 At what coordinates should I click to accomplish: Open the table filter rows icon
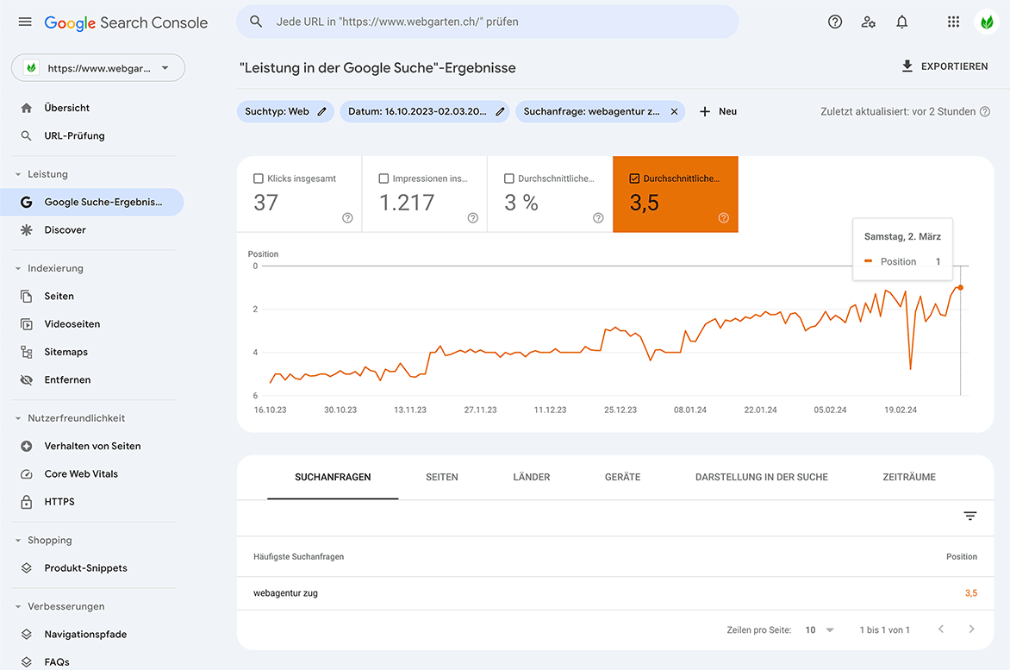970,516
